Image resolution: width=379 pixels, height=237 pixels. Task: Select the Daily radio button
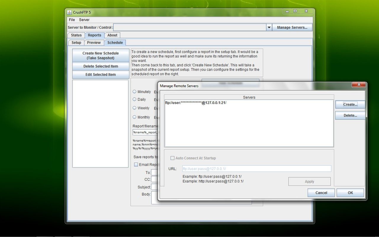tap(134, 99)
